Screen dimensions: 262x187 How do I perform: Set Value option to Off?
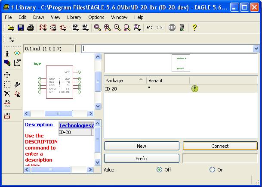pos(160,170)
